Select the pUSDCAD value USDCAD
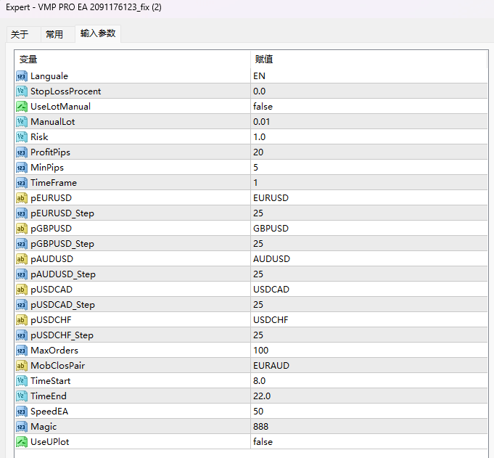Viewport: 494px width, 458px height. tap(271, 290)
